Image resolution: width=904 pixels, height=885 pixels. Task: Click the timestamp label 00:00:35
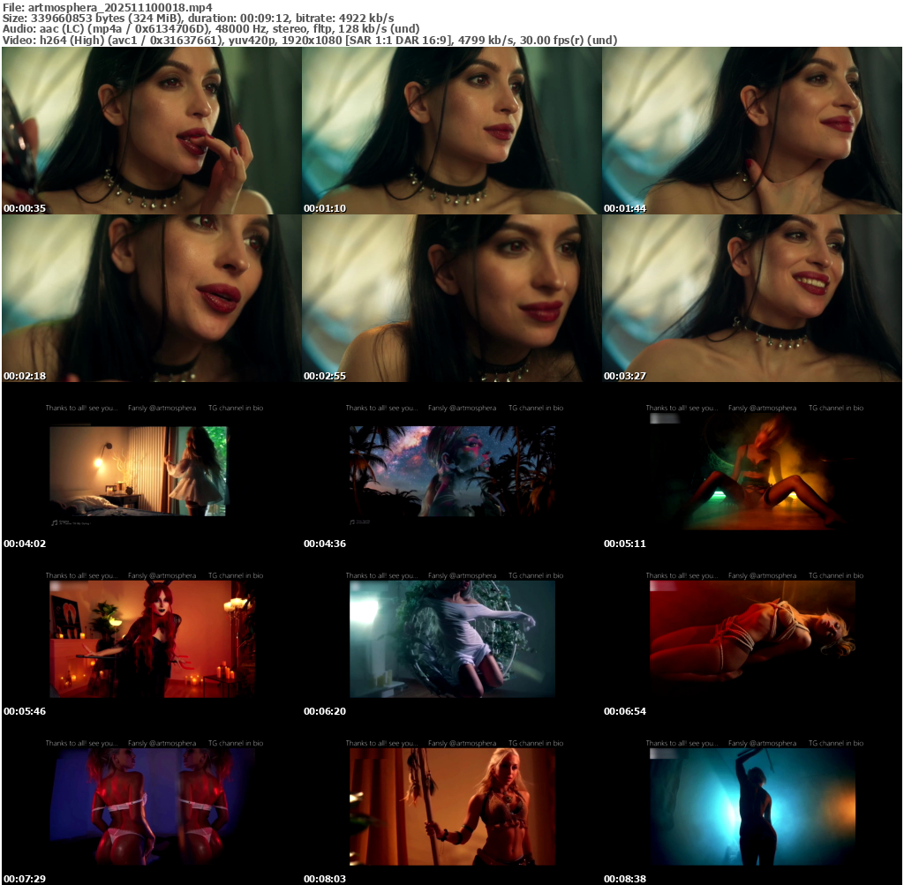[25, 208]
